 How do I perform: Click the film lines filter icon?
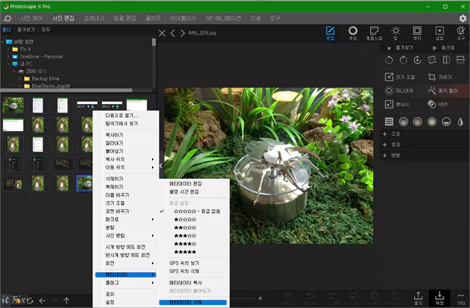click(x=389, y=122)
